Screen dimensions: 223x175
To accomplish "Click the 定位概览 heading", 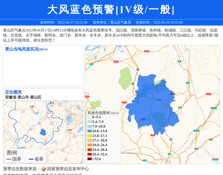I will pyautogui.click(x=13, y=92).
